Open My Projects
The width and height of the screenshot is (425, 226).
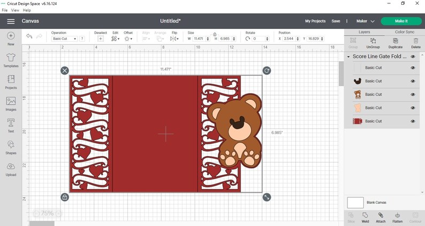pos(315,21)
